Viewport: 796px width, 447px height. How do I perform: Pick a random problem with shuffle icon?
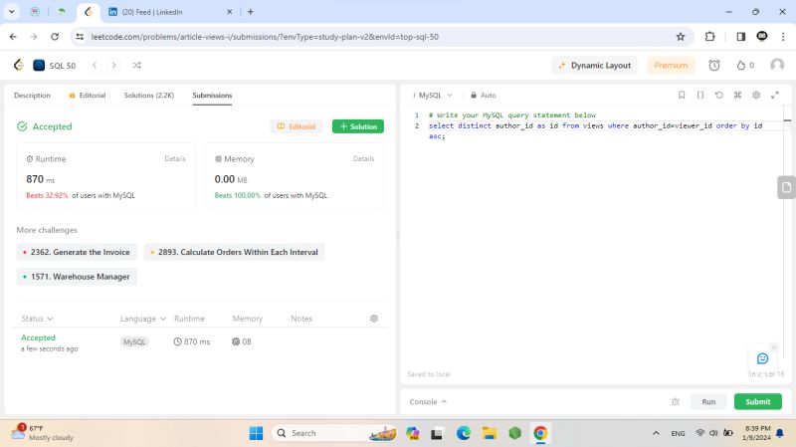coord(136,65)
